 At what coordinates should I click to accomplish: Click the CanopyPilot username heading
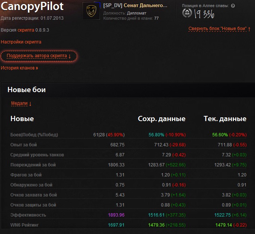(32, 6)
